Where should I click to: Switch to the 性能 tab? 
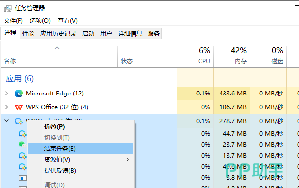28,34
